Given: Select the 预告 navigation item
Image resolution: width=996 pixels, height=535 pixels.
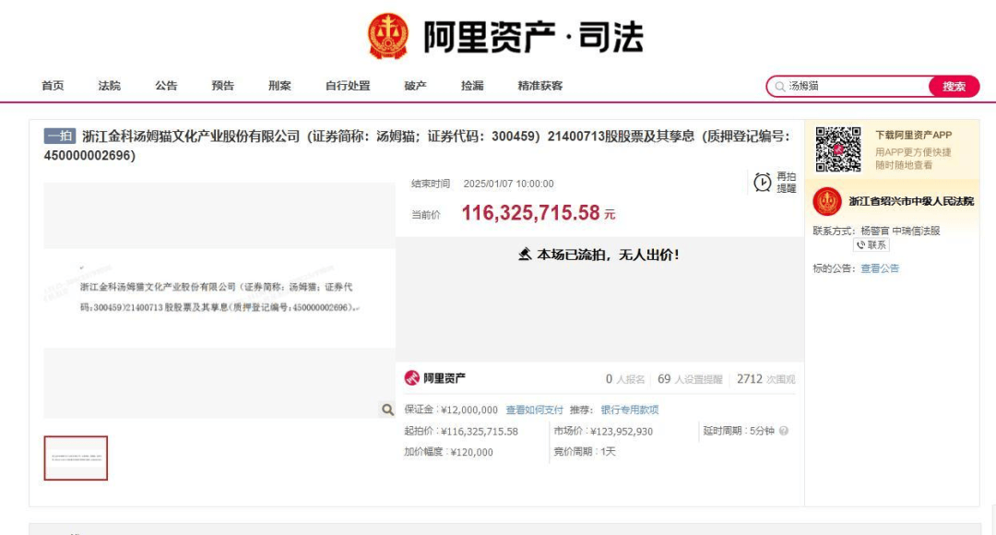Looking at the screenshot, I should point(223,86).
